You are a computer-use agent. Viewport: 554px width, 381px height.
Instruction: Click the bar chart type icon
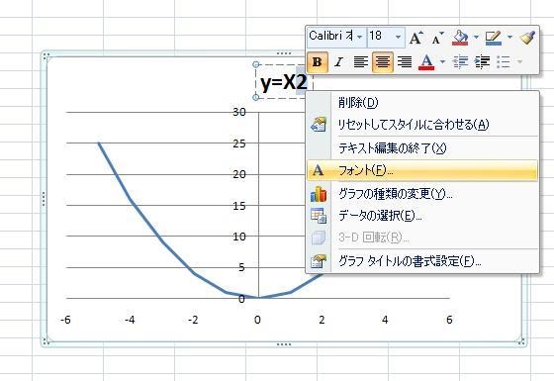pyautogui.click(x=319, y=194)
